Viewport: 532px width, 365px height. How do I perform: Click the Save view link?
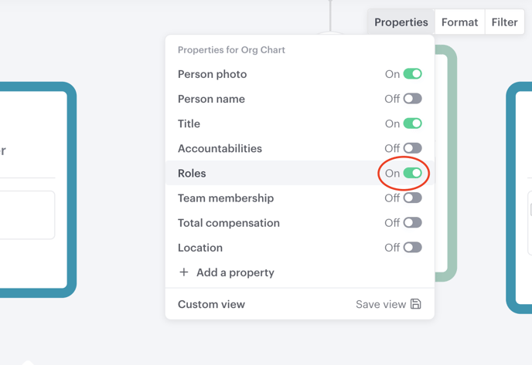(x=380, y=304)
